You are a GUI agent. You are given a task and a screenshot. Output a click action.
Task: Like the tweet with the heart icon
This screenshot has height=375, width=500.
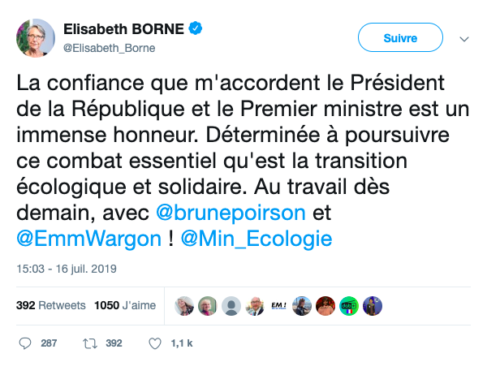[154, 343]
